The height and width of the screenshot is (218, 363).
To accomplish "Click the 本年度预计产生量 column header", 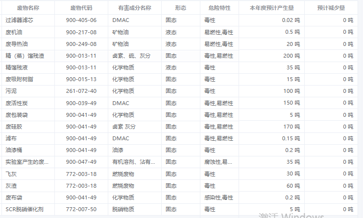I will coord(272,8).
